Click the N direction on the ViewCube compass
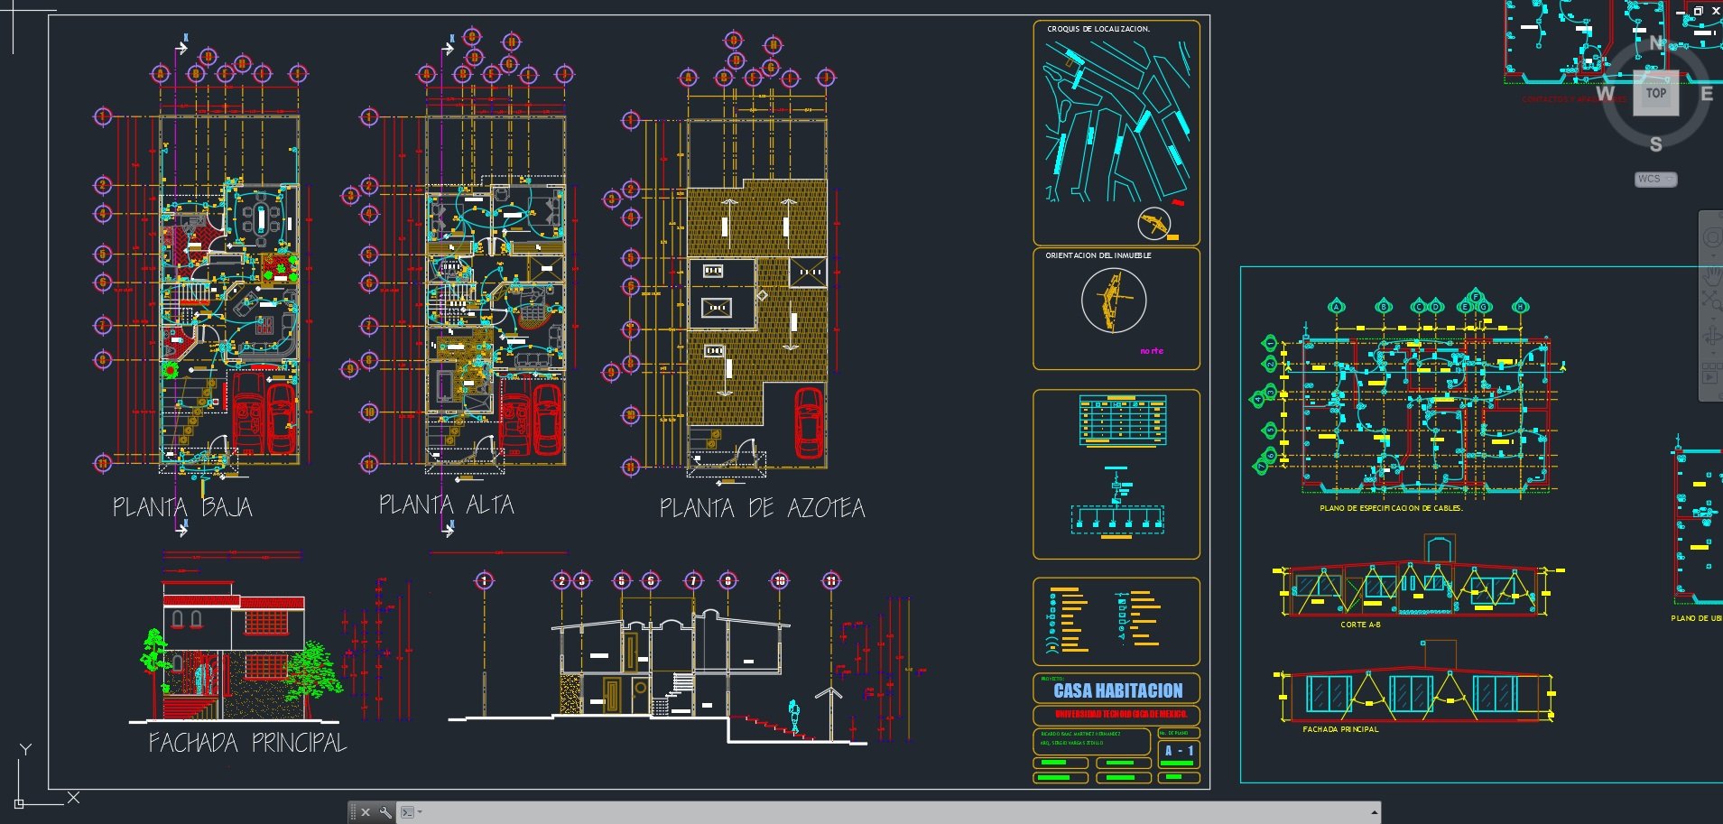The image size is (1723, 824). coord(1655,42)
